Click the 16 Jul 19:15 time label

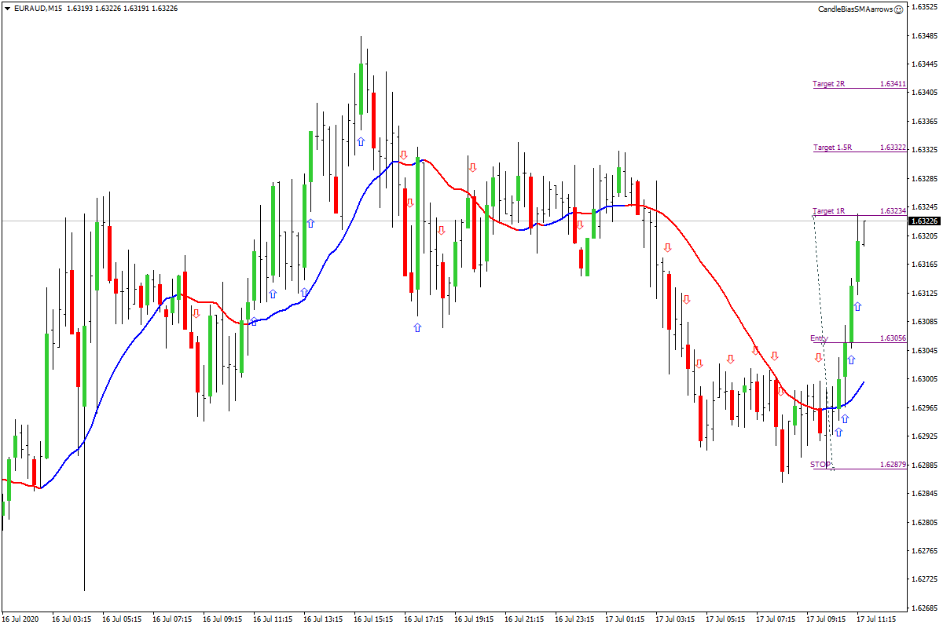point(474,619)
